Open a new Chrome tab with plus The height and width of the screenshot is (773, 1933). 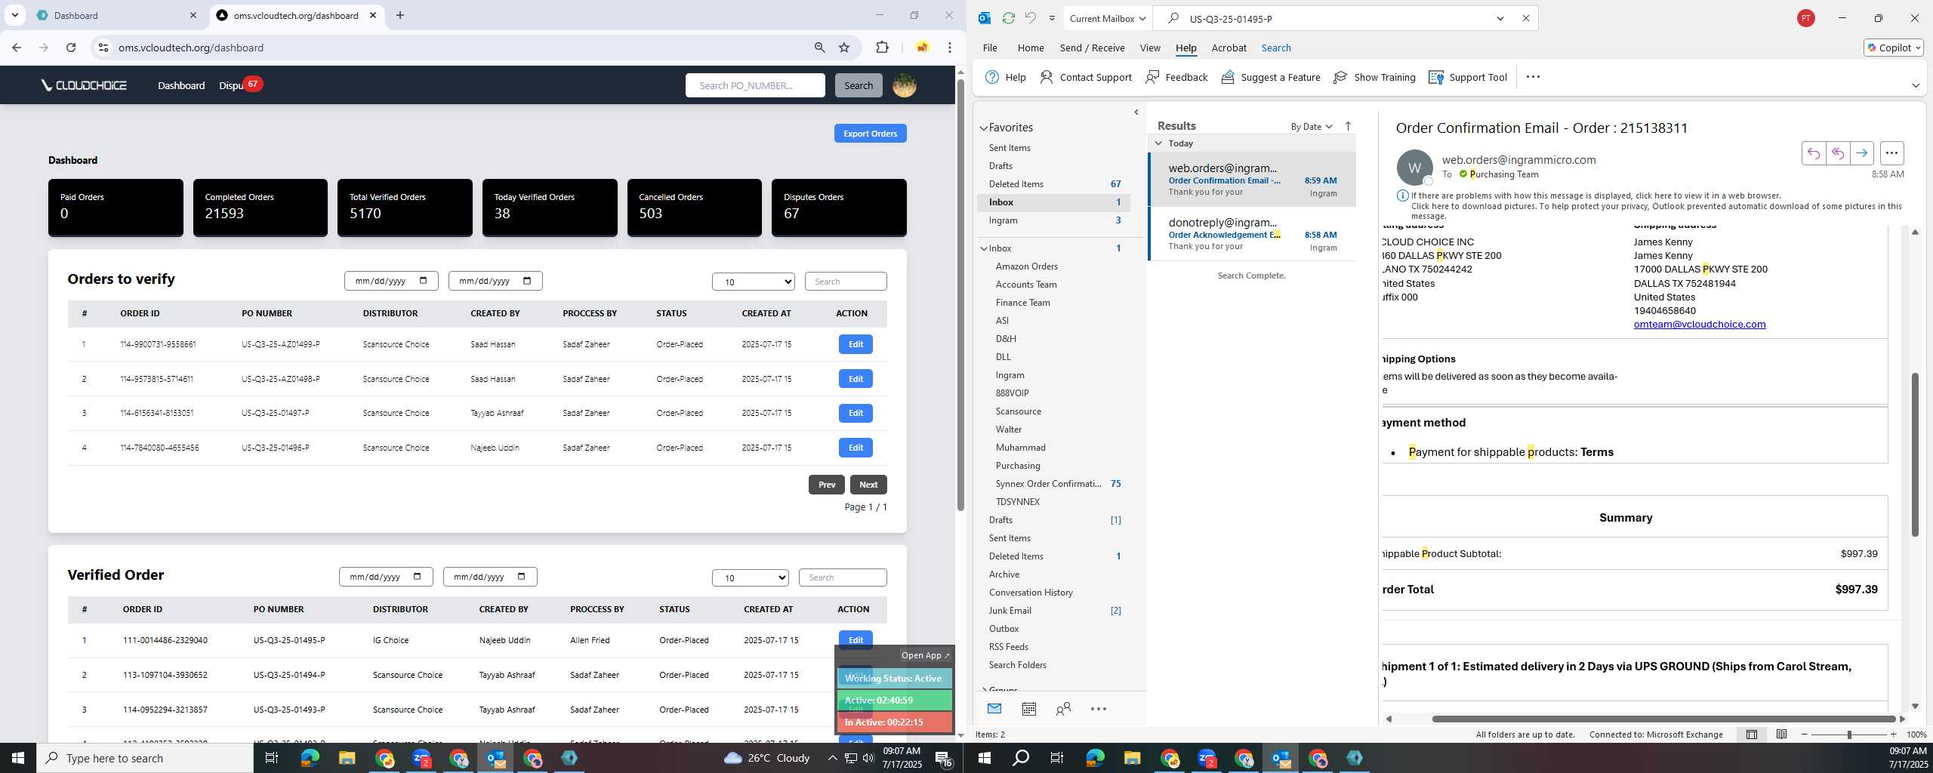point(400,15)
